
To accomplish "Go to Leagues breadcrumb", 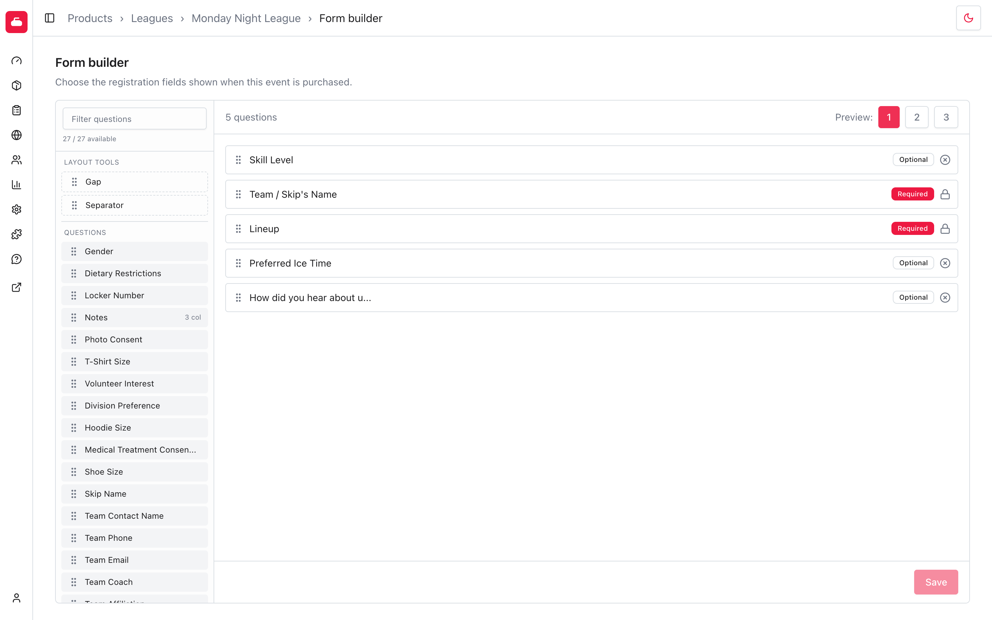I will click(152, 18).
